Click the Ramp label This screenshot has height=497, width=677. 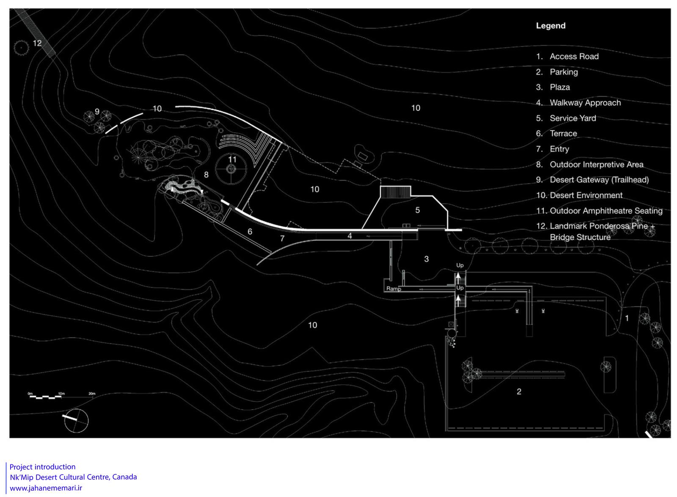click(x=394, y=289)
